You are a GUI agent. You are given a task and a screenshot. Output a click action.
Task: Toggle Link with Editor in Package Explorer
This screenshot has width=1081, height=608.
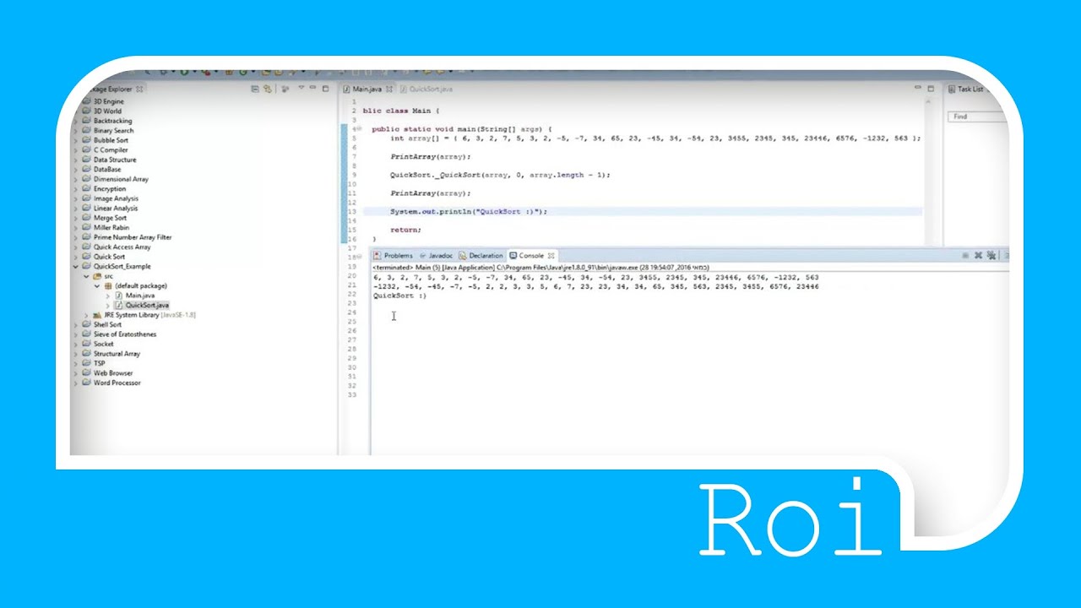pos(267,89)
